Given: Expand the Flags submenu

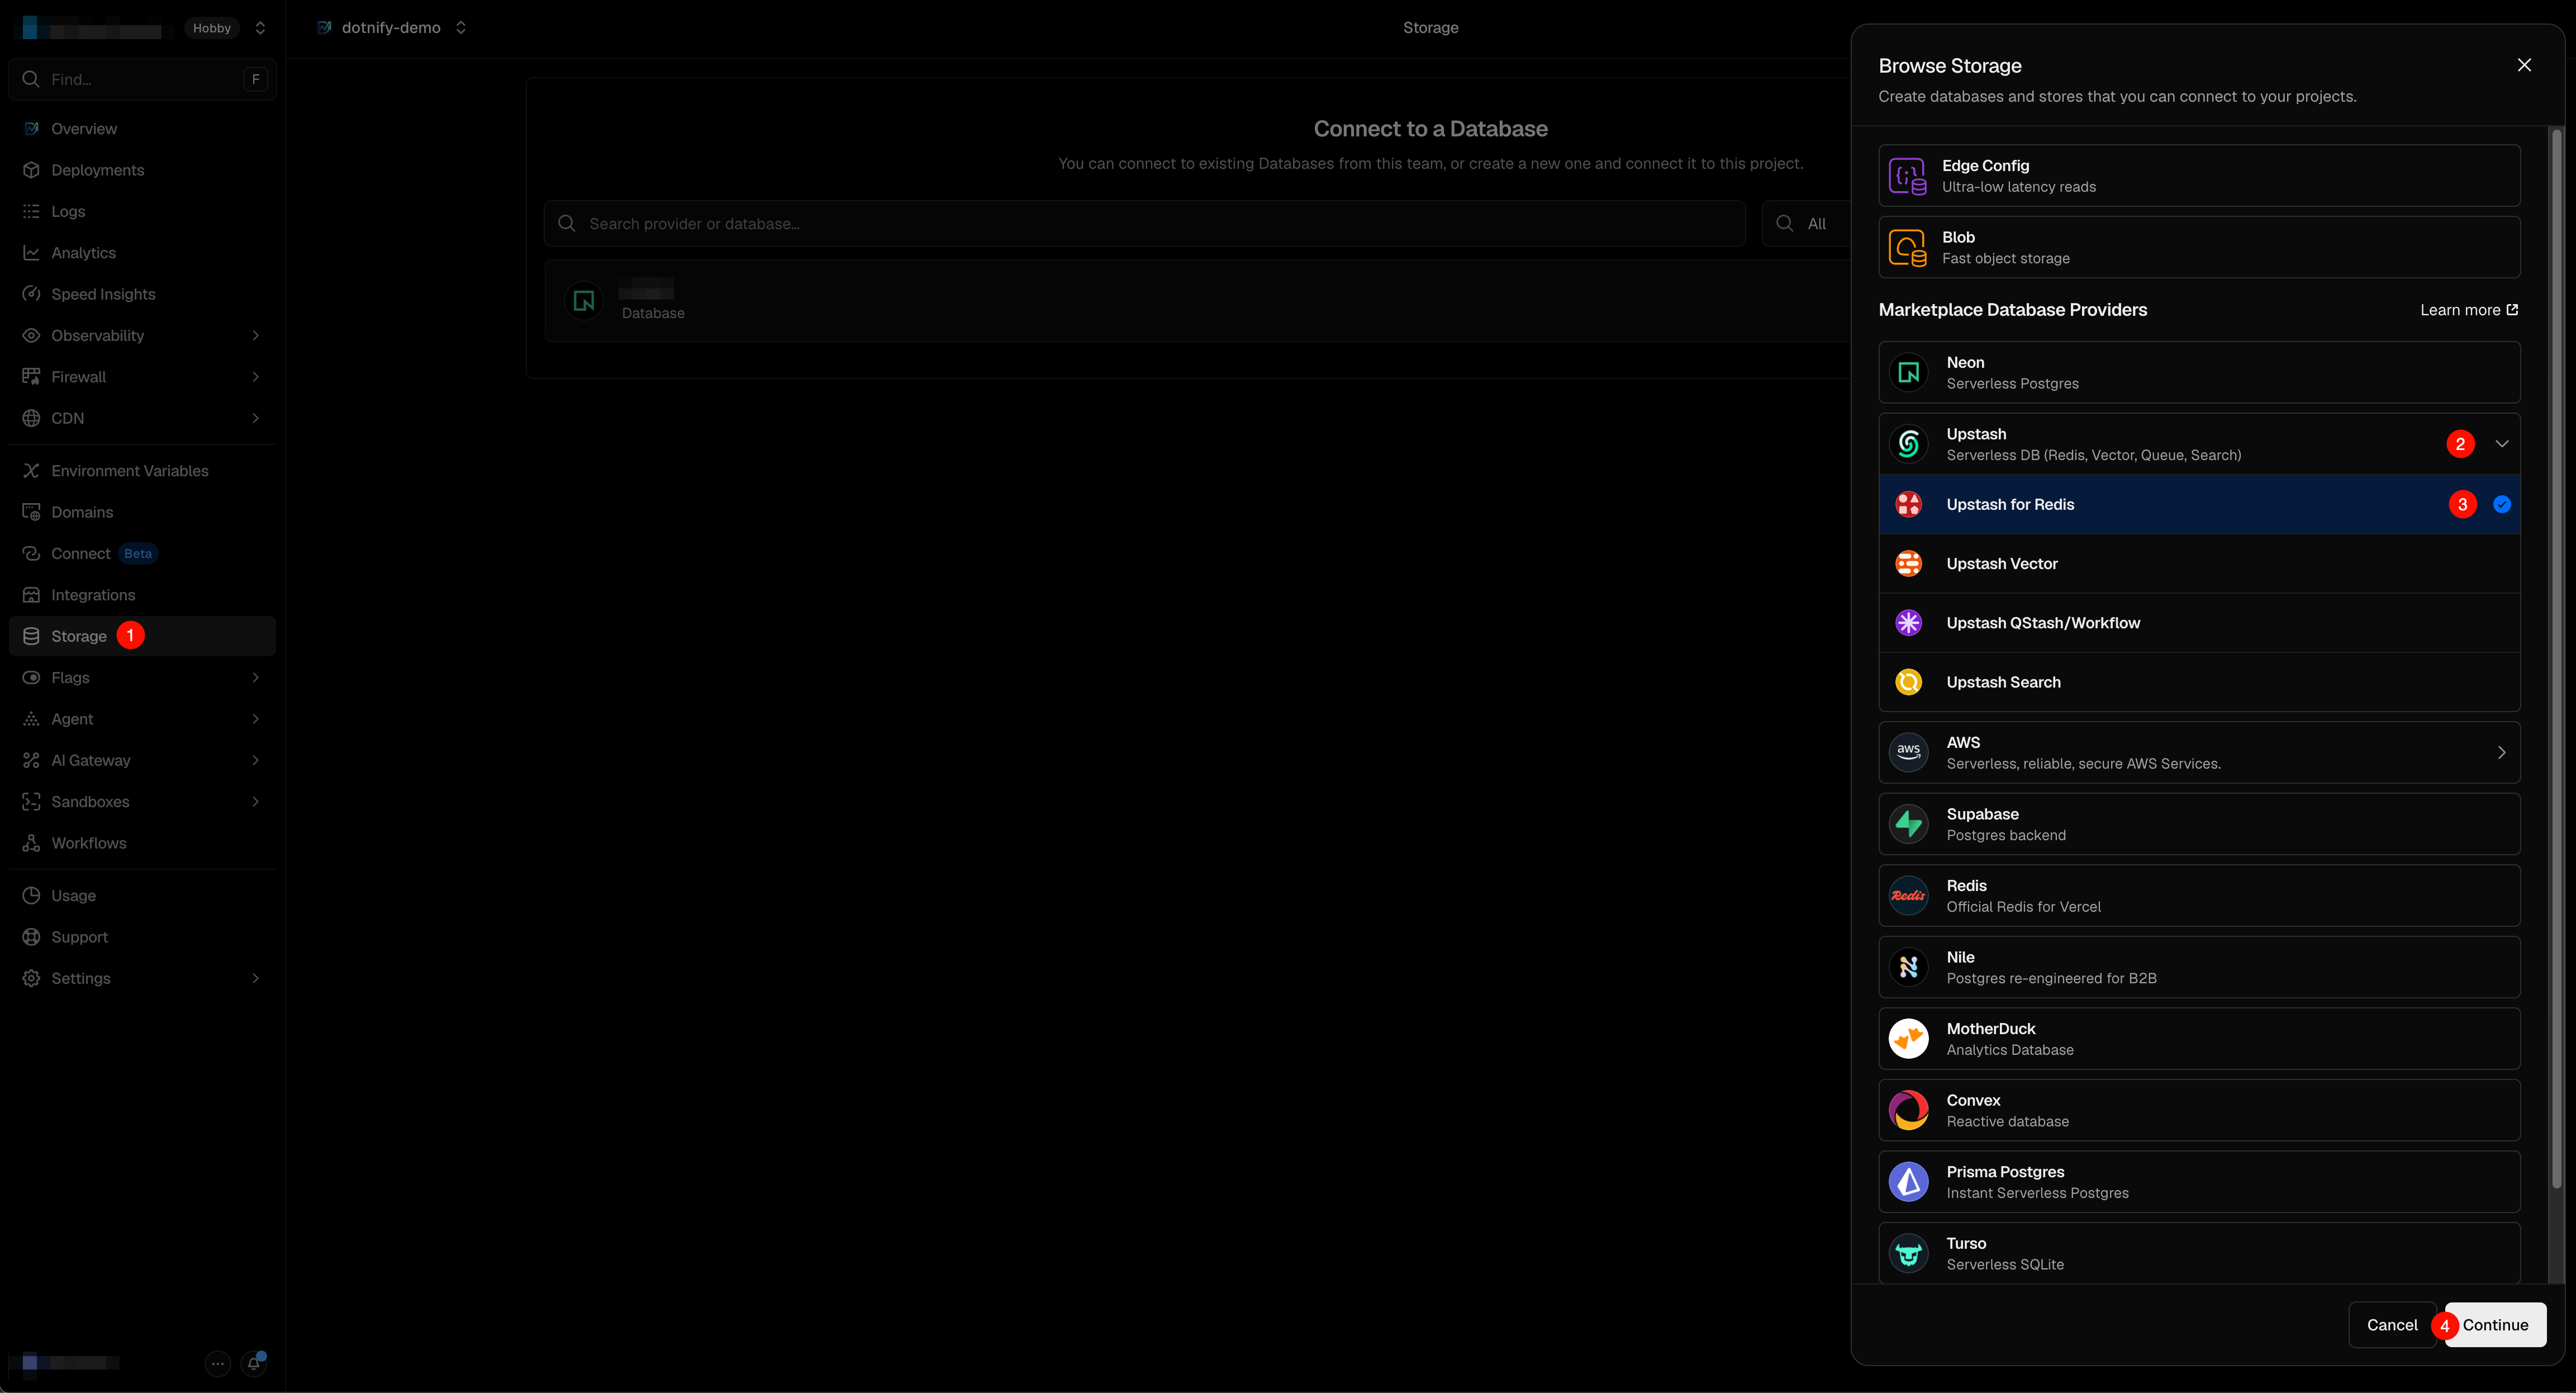Looking at the screenshot, I should (x=256, y=677).
